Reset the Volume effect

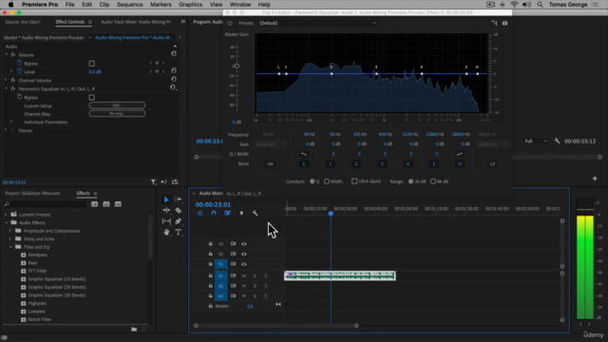pos(174,54)
